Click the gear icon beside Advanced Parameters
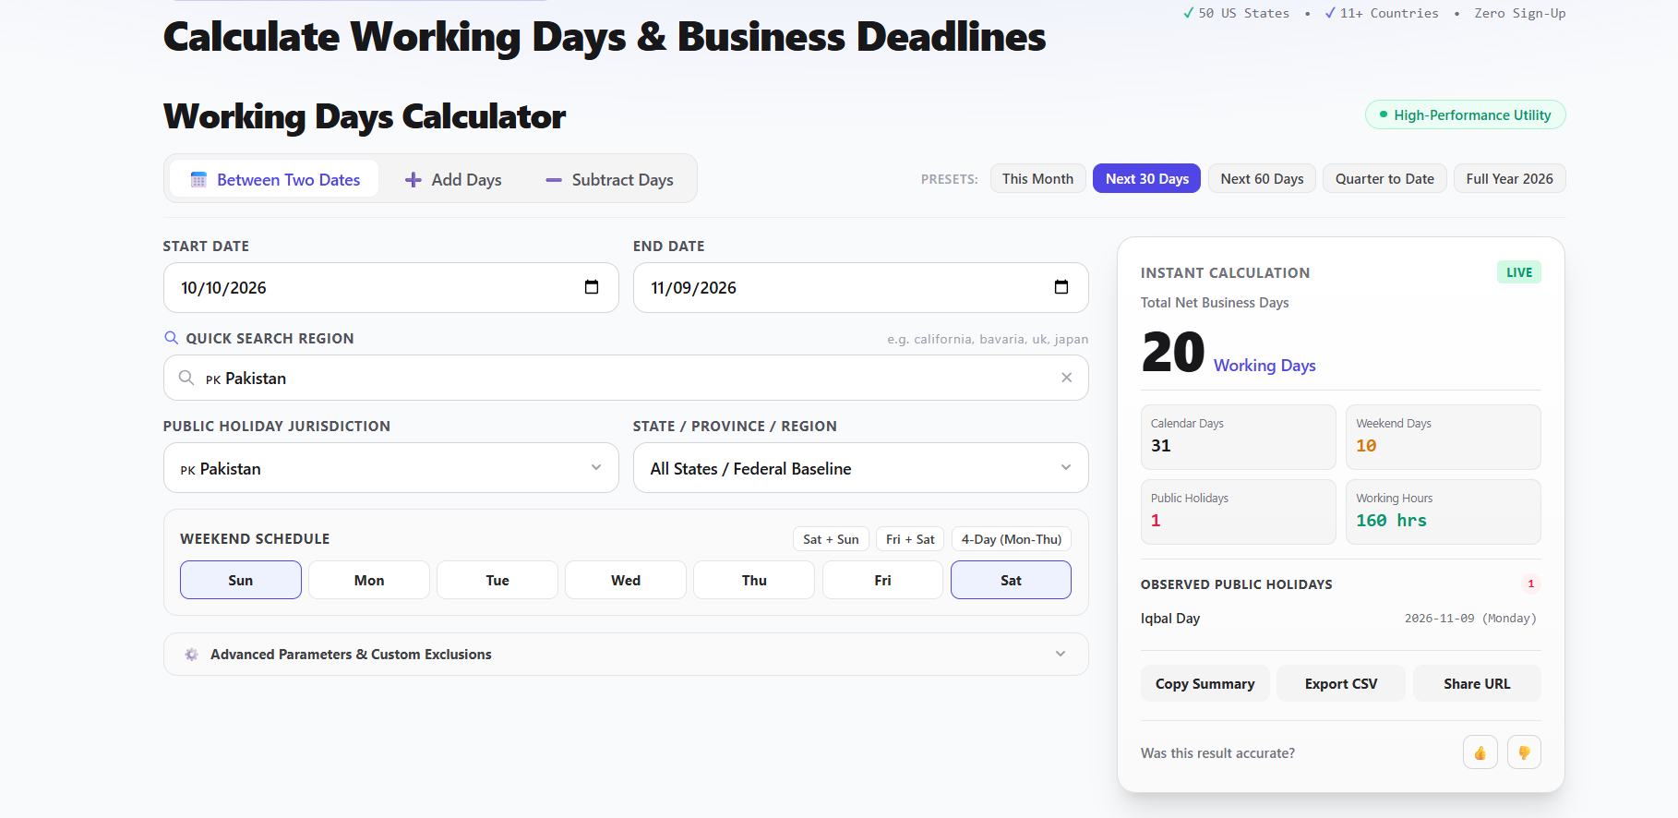This screenshot has height=818, width=1678. click(191, 654)
